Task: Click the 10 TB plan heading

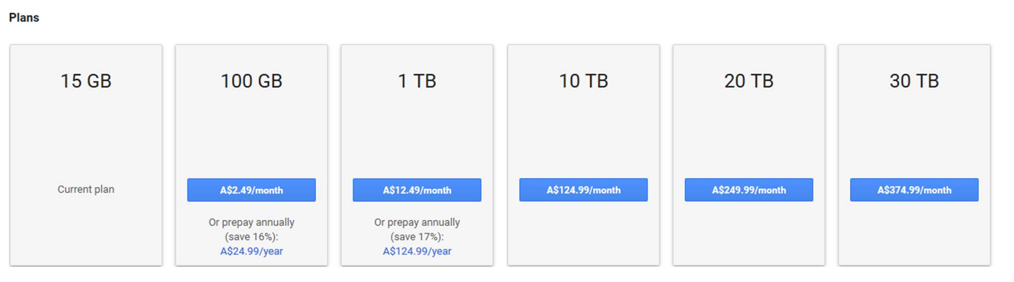Action: pos(584,81)
